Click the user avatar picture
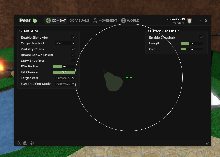This screenshot has width=220, height=157. point(189,21)
